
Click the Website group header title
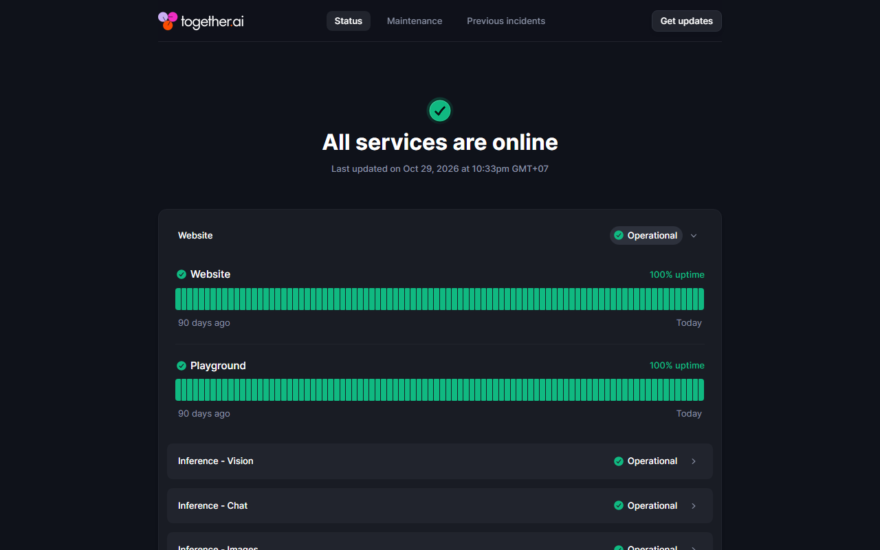tap(195, 236)
